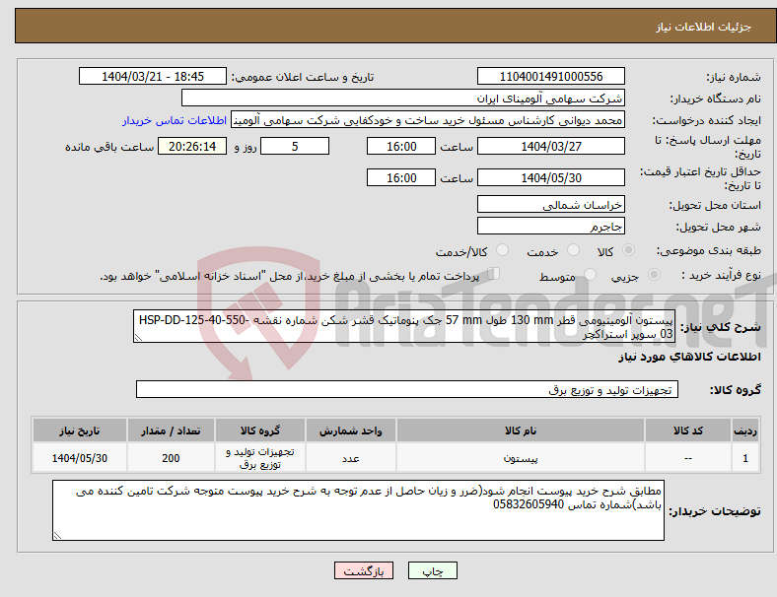
Task: Click the کد کالا column header
Action: 688,431
